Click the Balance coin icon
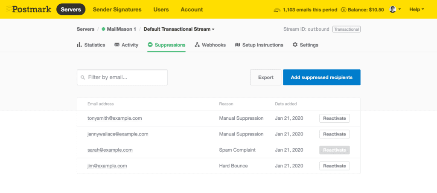Image resolution: width=437 pixels, height=193 pixels. tap(344, 10)
